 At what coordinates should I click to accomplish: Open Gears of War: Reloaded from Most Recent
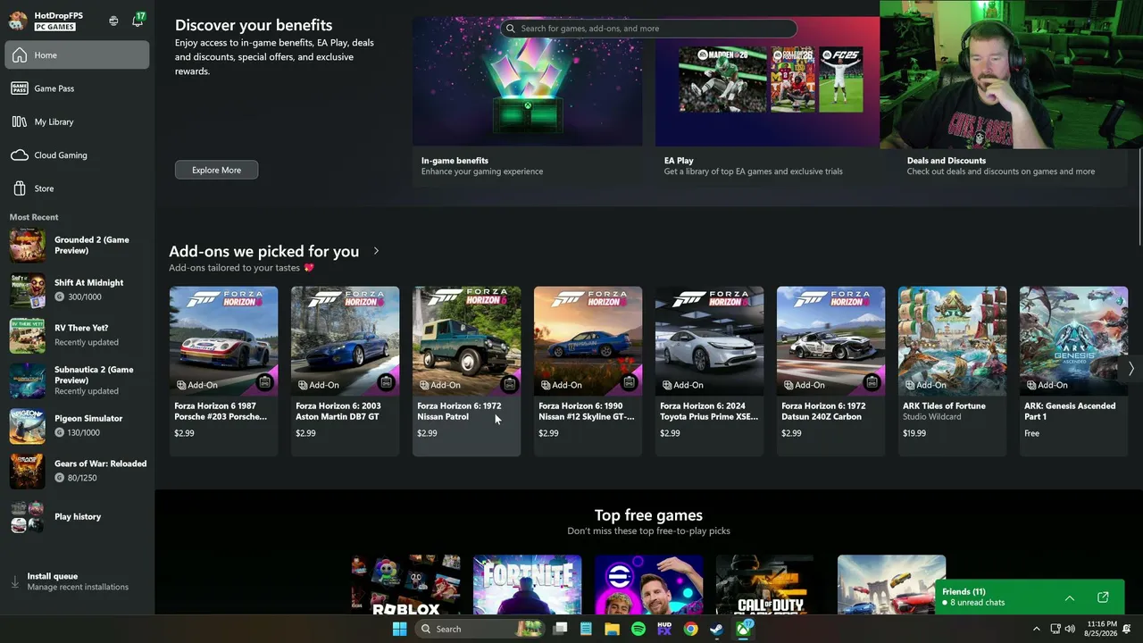coord(77,471)
